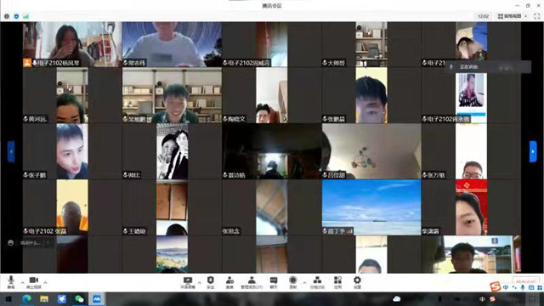Image resolution: width=544 pixels, height=306 pixels.
Task: Click orange host badge on 杨凤琴 tile
Action: [27, 62]
